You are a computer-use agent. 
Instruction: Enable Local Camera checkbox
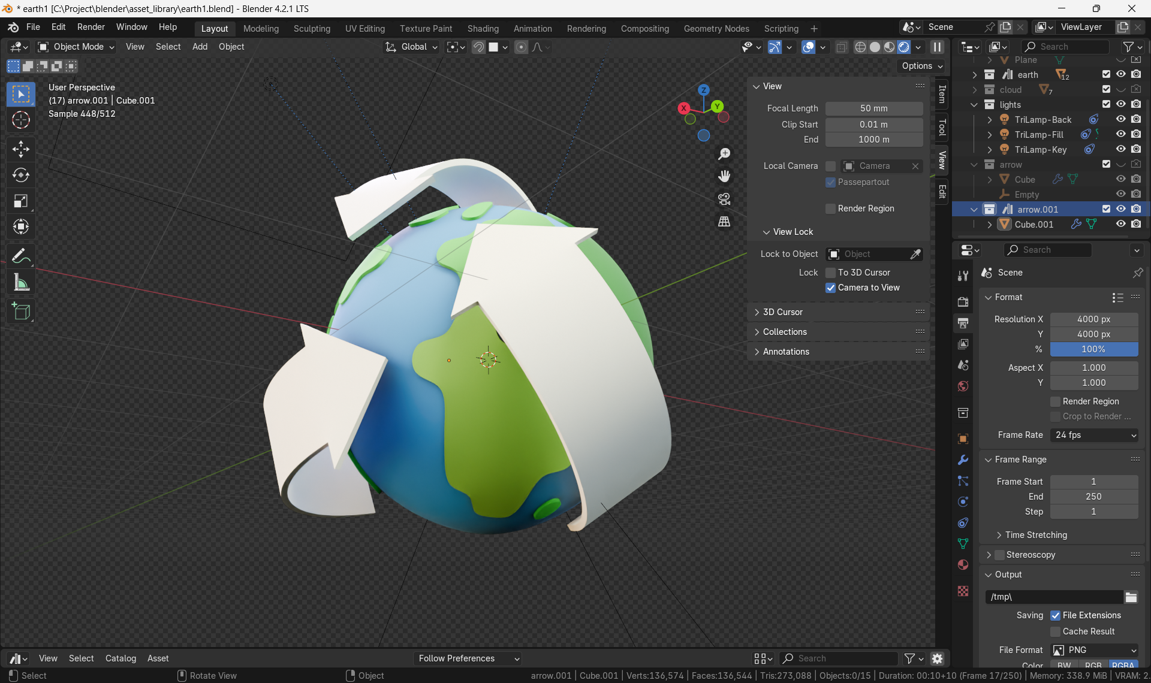pos(830,166)
